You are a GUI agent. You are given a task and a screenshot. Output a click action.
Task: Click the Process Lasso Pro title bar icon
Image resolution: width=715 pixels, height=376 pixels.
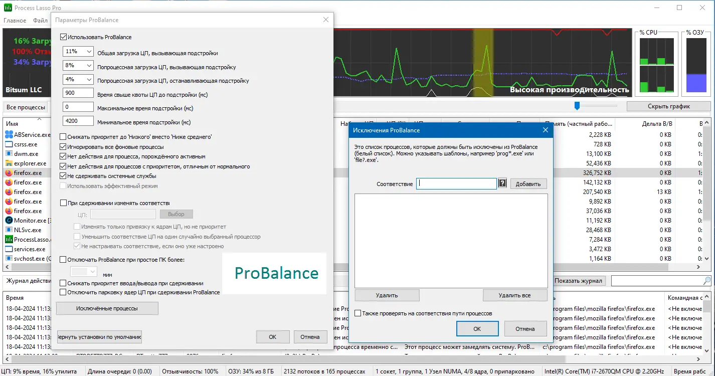(8, 8)
